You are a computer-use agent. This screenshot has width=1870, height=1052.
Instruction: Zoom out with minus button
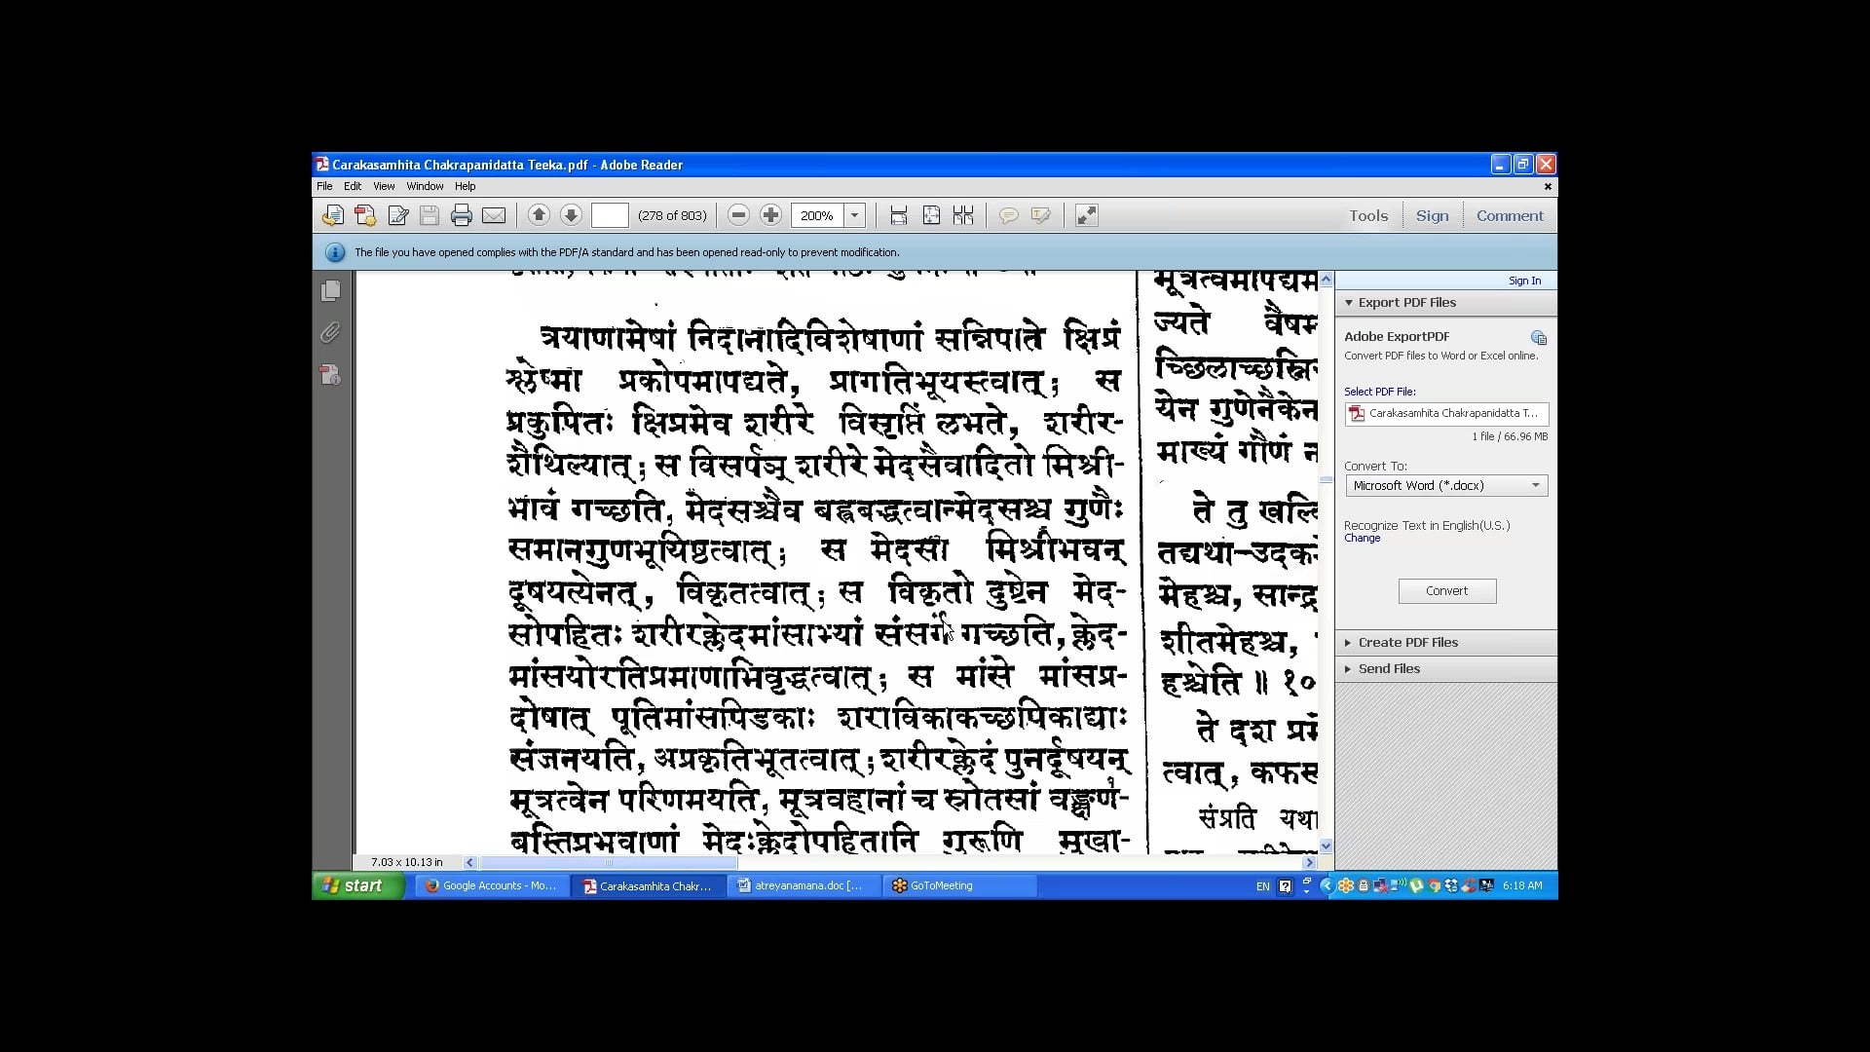click(738, 215)
